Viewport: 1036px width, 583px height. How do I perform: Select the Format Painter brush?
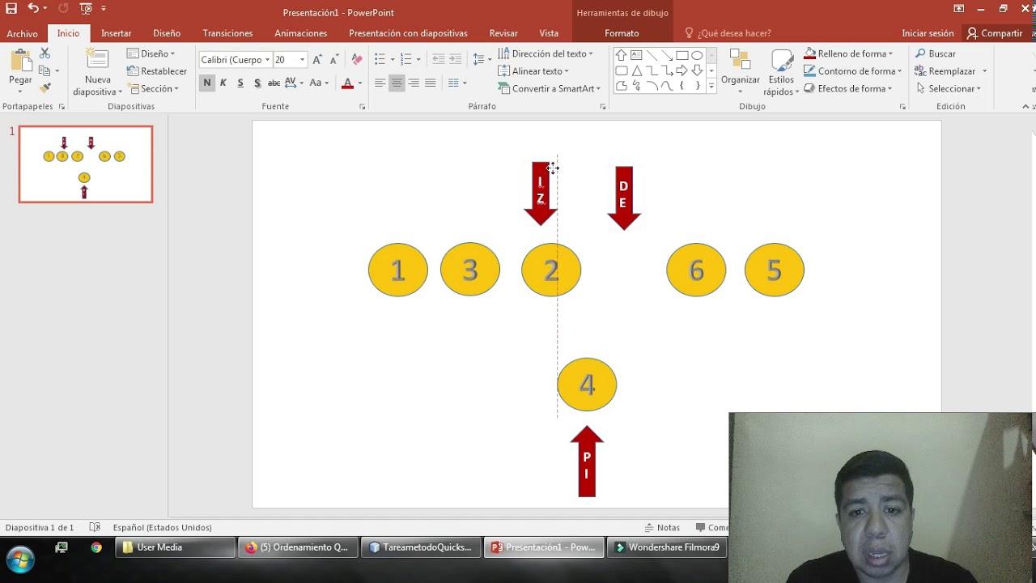(x=45, y=88)
